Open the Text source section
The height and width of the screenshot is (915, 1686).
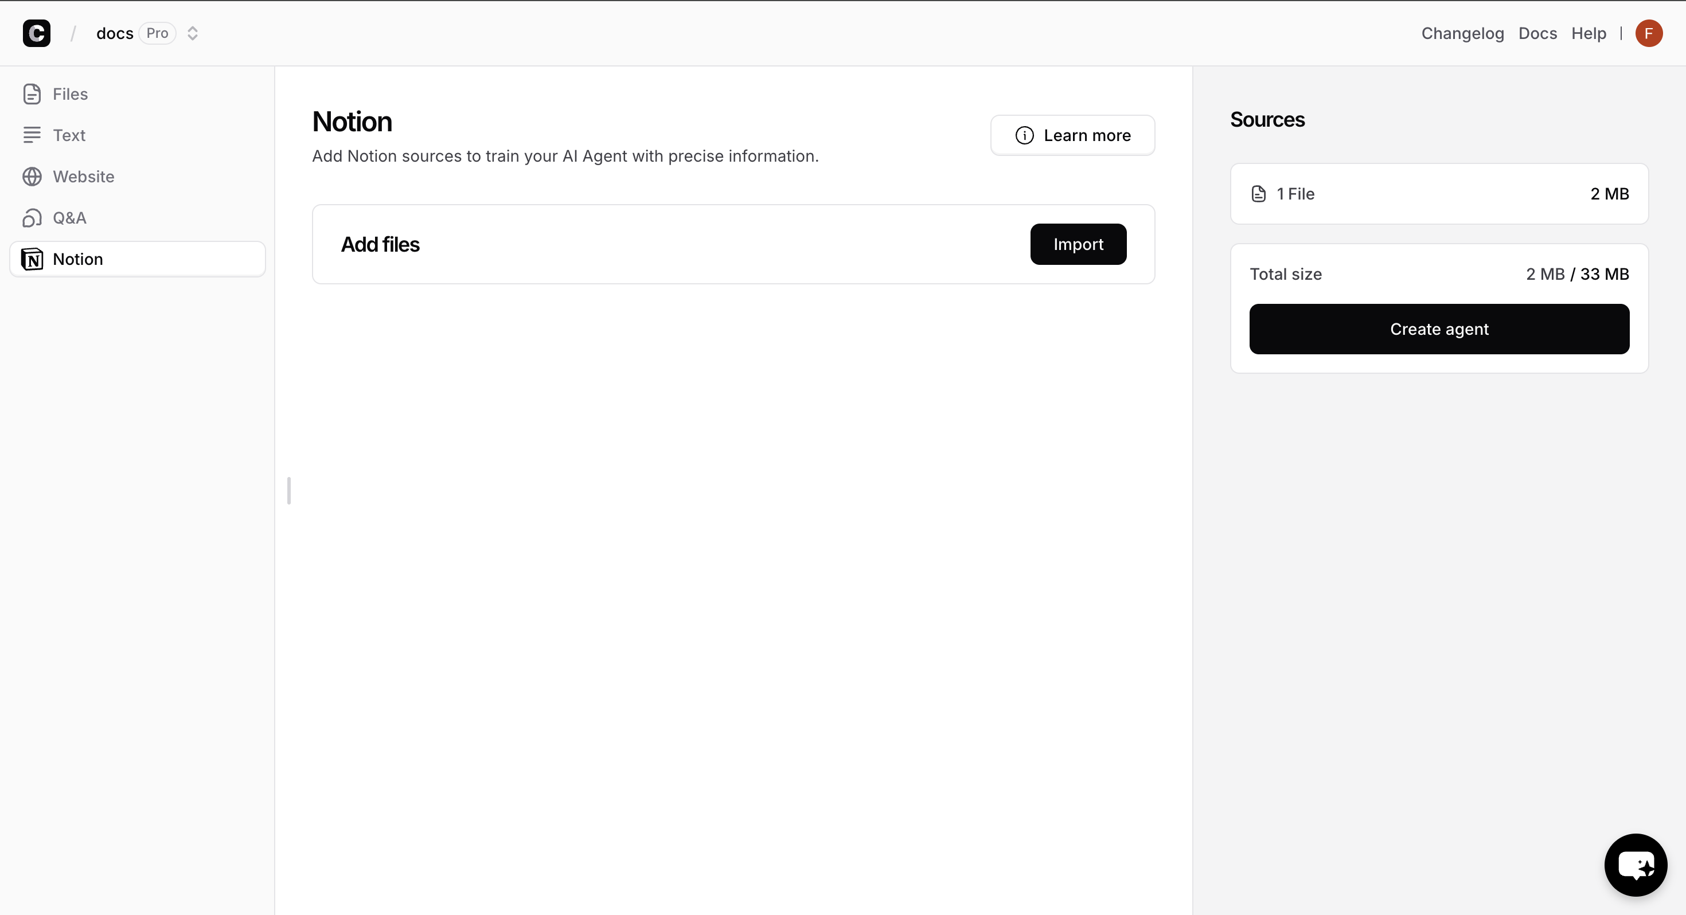pyautogui.click(x=69, y=135)
